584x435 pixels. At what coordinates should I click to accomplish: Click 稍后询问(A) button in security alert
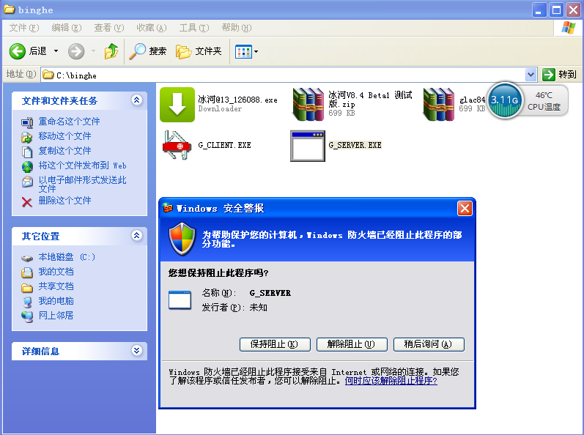tap(429, 344)
